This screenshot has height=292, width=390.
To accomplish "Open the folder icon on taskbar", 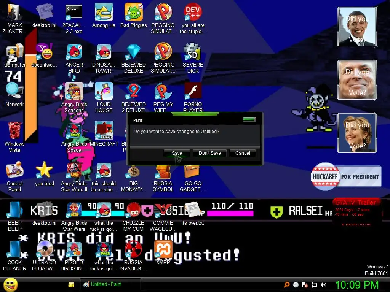I will click(x=71, y=284).
